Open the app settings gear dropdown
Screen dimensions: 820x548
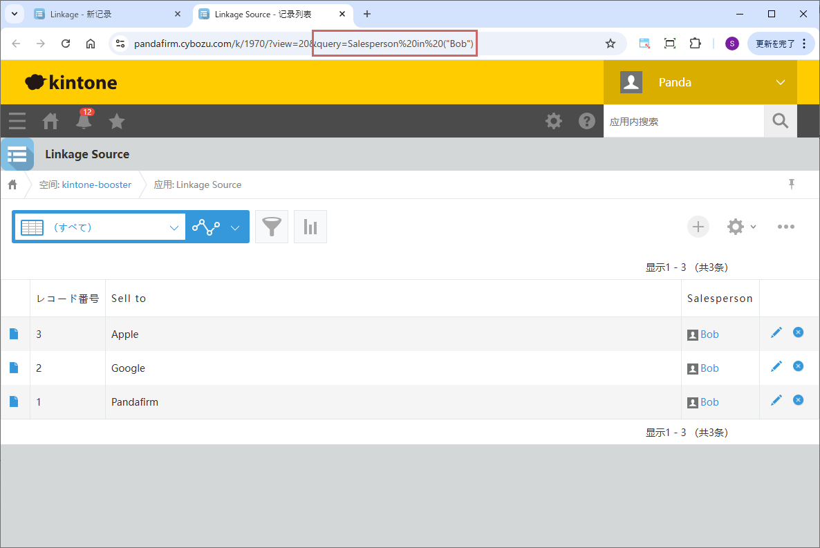pyautogui.click(x=741, y=227)
